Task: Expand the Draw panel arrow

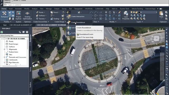Action: click(x=98, y=22)
